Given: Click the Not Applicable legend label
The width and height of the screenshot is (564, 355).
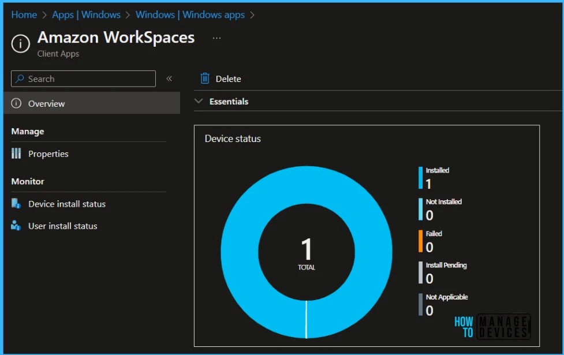Looking at the screenshot, I should [447, 297].
